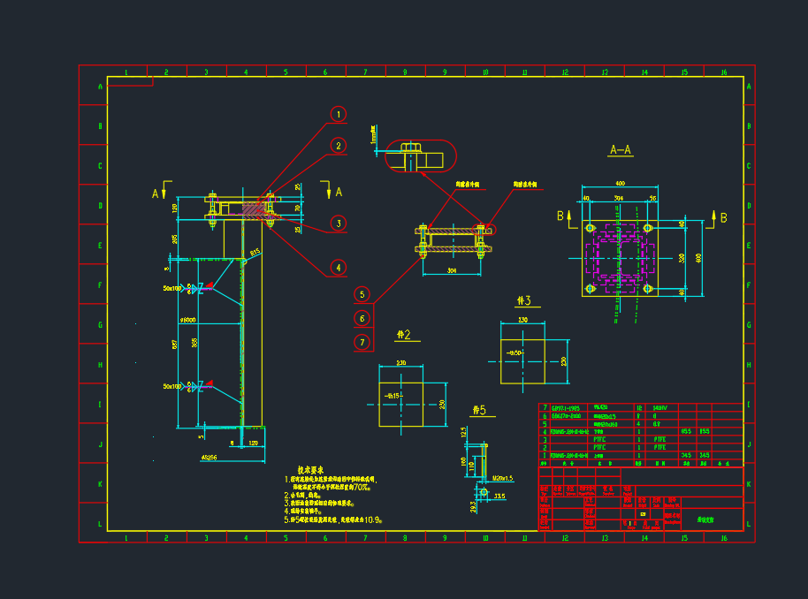Select the "件3" view label
The image size is (808, 599).
(x=523, y=300)
